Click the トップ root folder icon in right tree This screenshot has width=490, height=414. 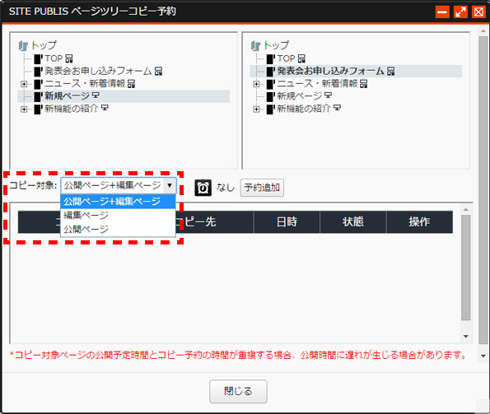pyautogui.click(x=255, y=45)
